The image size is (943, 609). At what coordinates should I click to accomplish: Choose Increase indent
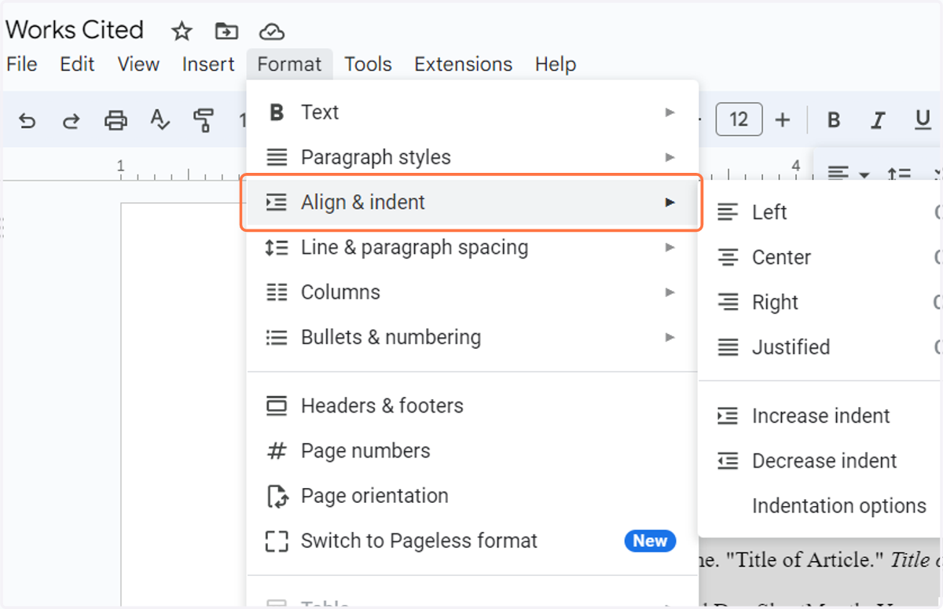pyautogui.click(x=821, y=416)
